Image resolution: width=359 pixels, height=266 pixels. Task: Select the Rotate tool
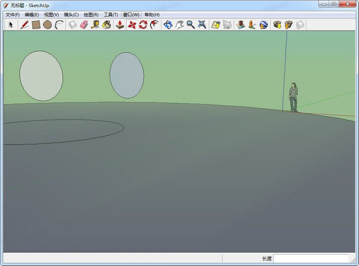144,25
